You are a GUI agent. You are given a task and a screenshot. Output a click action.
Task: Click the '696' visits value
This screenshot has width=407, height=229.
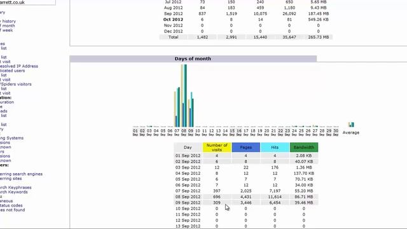pos(217,197)
